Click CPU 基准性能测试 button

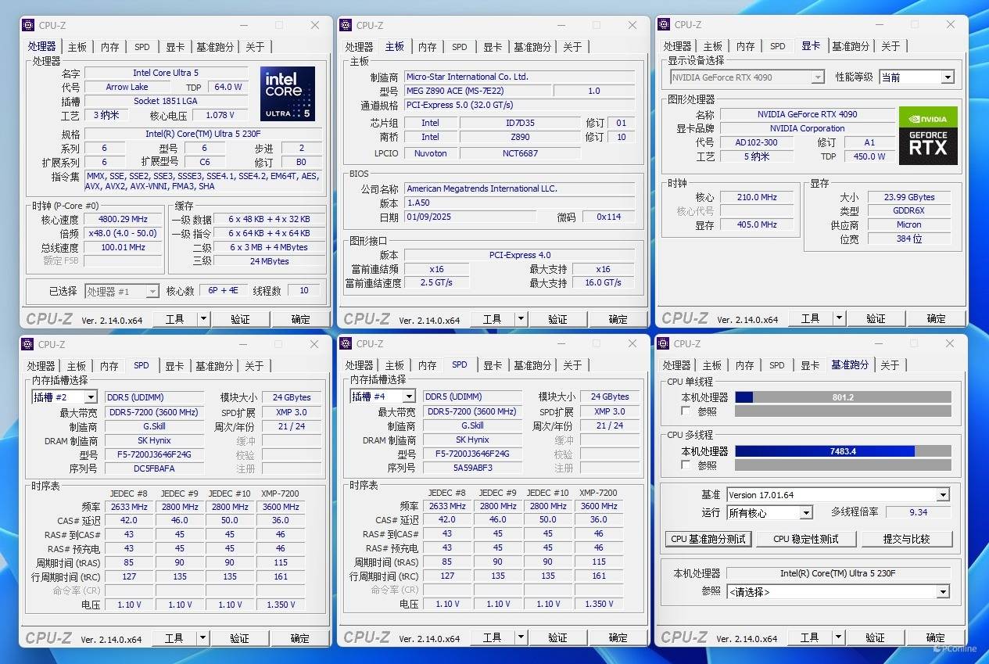click(x=709, y=539)
